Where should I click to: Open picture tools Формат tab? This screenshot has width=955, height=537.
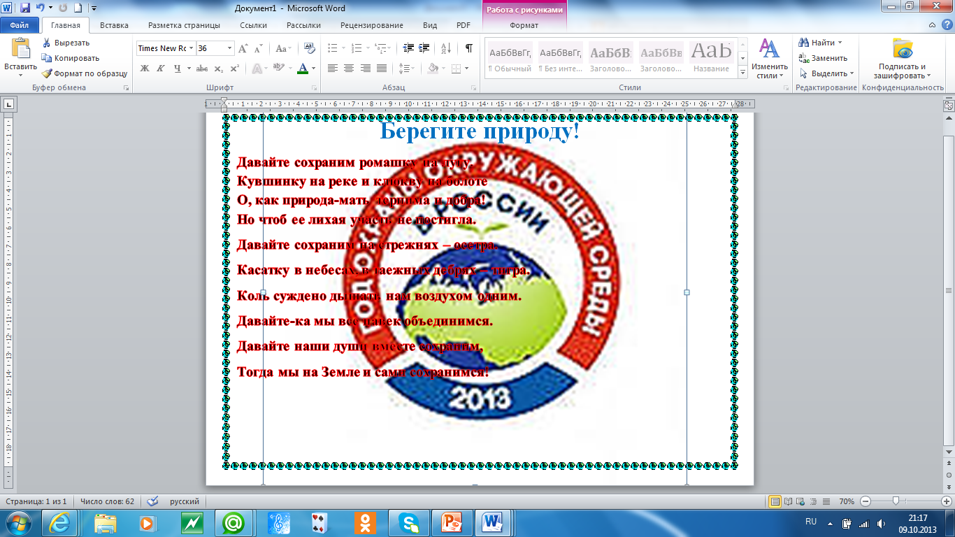click(524, 25)
